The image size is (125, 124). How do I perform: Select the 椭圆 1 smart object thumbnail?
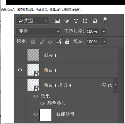[33, 70]
